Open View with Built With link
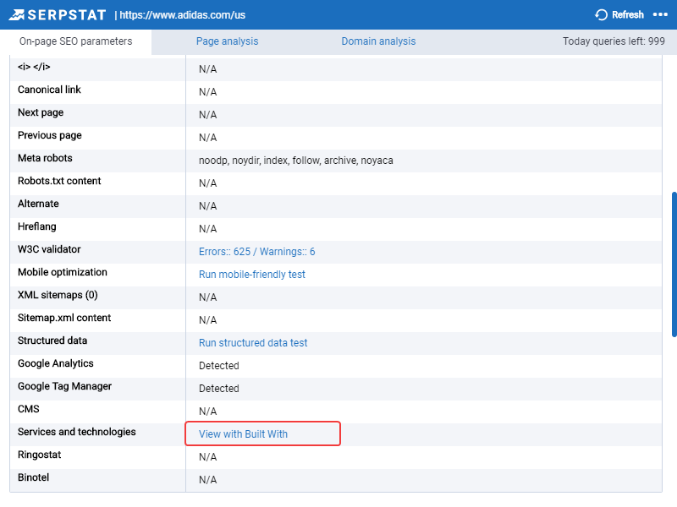 pyautogui.click(x=243, y=434)
